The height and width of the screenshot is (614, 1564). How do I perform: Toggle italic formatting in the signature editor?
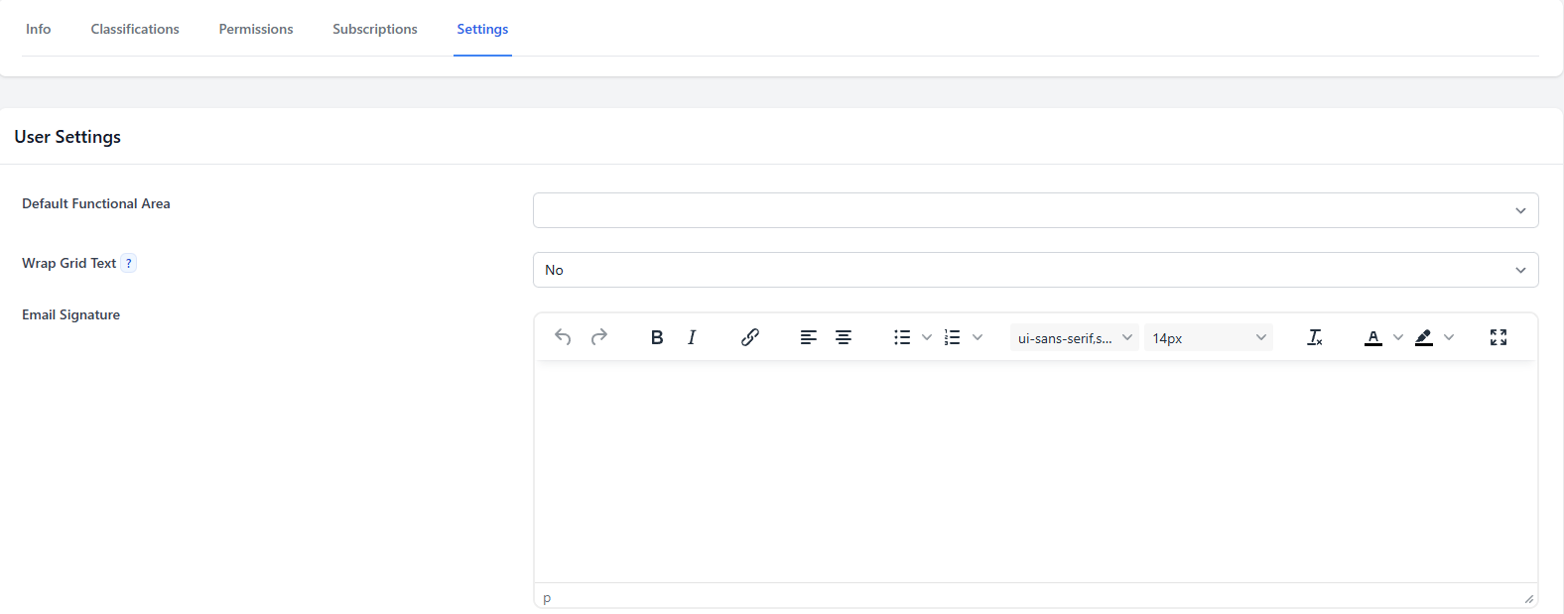pyautogui.click(x=692, y=337)
